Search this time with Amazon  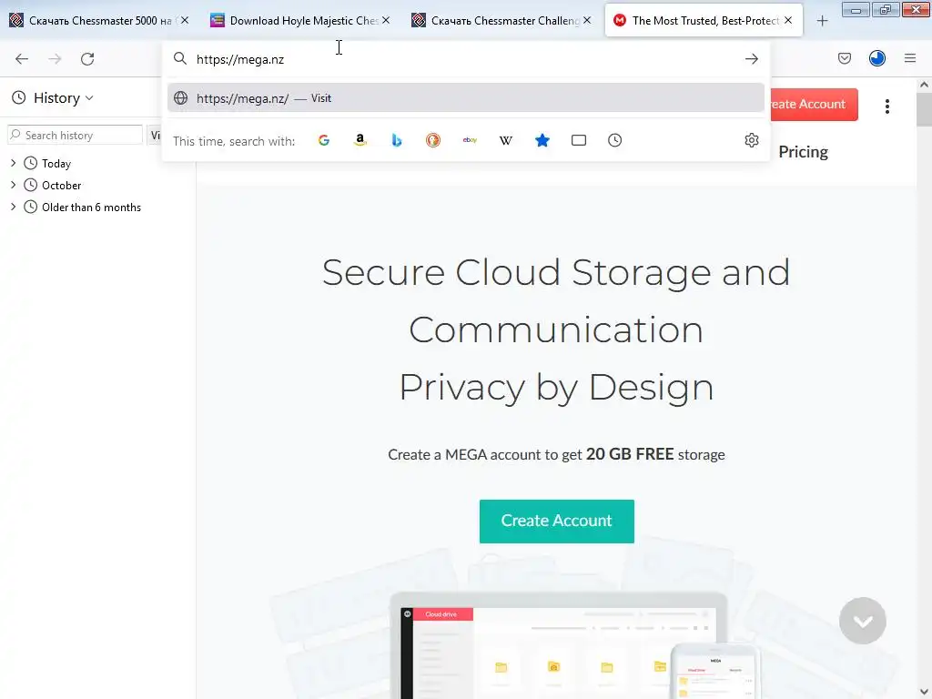(x=360, y=140)
